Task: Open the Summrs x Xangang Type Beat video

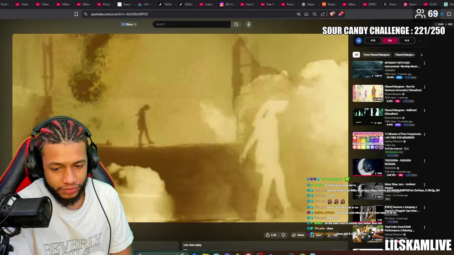Action: point(368,214)
